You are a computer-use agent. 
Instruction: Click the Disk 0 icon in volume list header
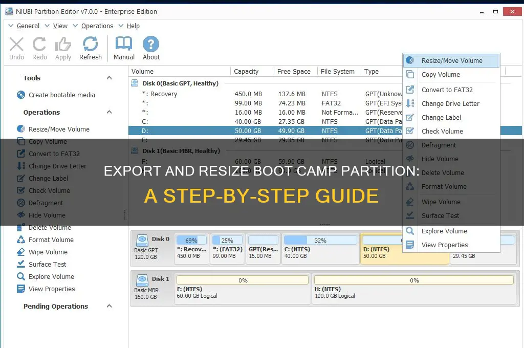pyautogui.click(x=135, y=83)
